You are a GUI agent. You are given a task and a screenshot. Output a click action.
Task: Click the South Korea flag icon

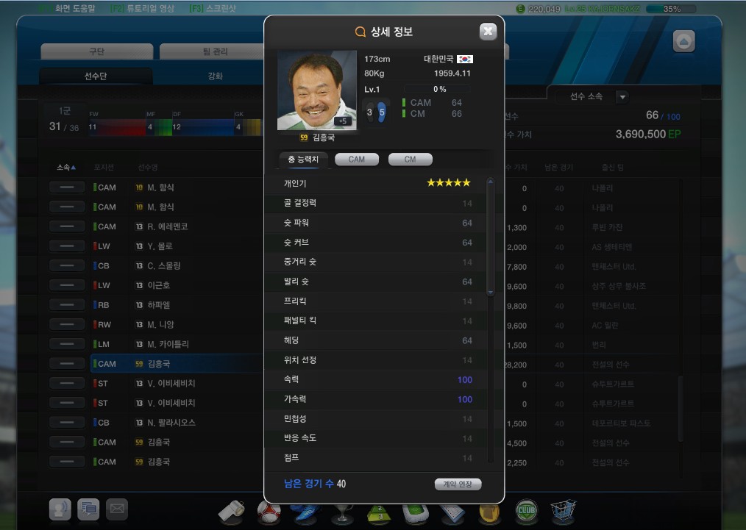pyautogui.click(x=465, y=59)
